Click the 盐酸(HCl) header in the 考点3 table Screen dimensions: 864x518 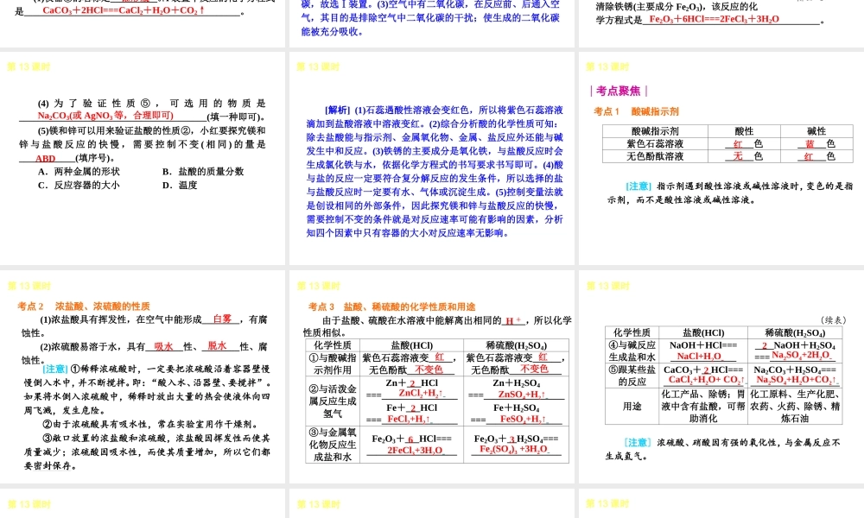point(411,345)
